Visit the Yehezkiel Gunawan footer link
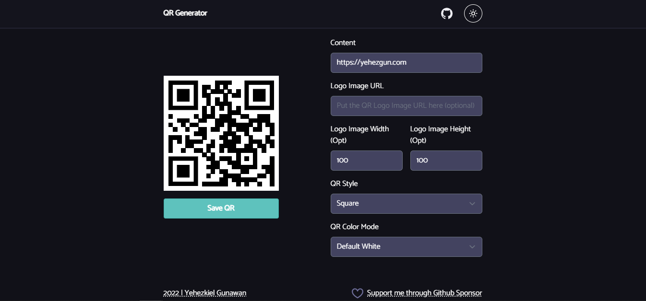Viewport: 646px width, 301px height. tap(205, 293)
